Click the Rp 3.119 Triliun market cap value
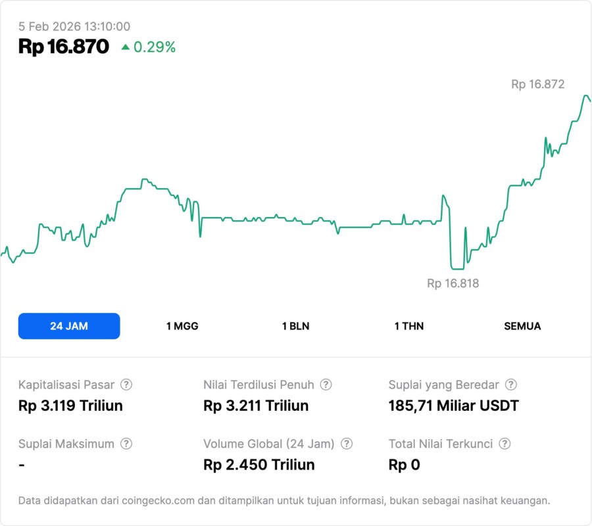This screenshot has height=526, width=592. [70, 406]
